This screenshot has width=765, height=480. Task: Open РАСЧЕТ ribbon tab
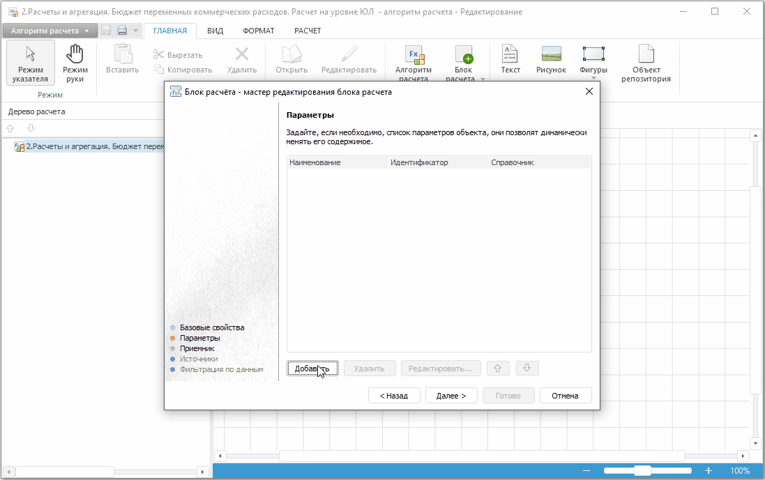click(x=308, y=31)
